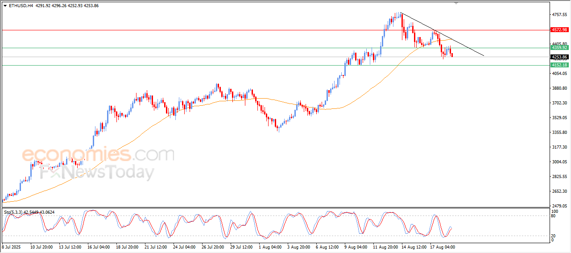Click the 10 Jul 20:00 time label
This screenshot has height=253, width=571.
pyautogui.click(x=41, y=247)
